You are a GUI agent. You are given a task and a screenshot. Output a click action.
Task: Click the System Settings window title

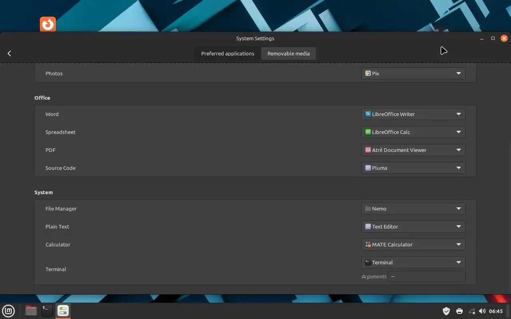tap(255, 38)
